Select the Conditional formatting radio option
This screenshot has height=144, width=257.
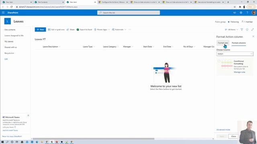pyautogui.click(x=219, y=61)
